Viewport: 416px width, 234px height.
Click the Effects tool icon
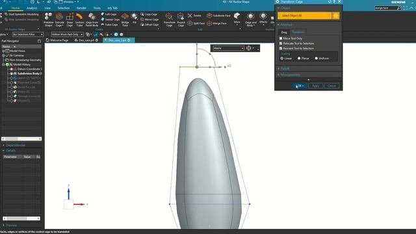263,18
